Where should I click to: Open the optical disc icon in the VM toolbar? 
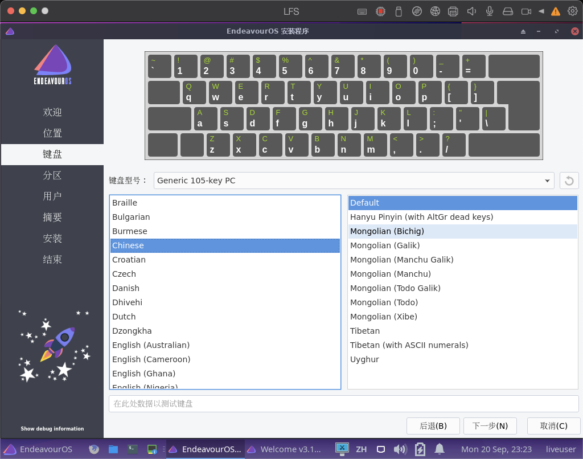(417, 11)
